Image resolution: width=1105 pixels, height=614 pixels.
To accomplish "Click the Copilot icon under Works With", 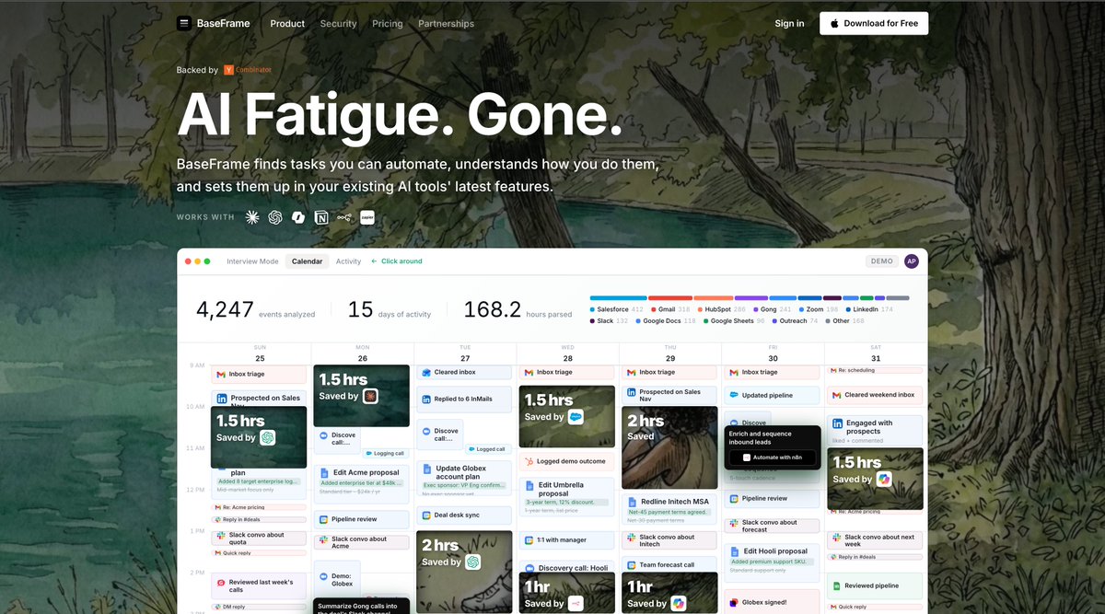I will point(298,217).
